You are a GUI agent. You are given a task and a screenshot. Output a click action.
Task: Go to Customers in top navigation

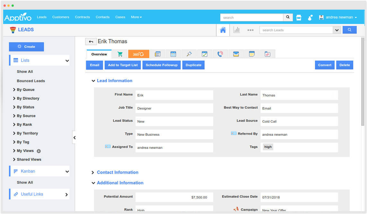point(61,17)
